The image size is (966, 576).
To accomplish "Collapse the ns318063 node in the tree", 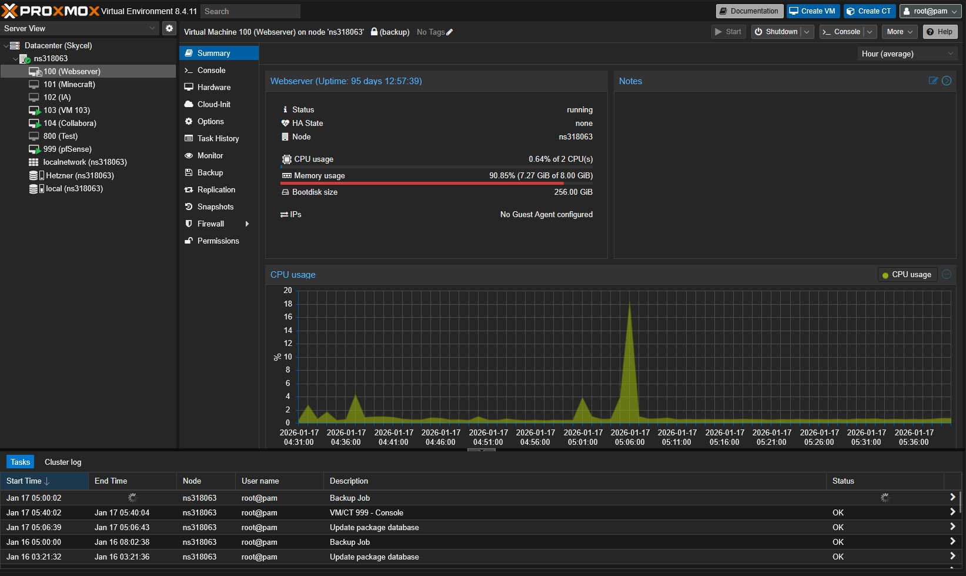I will coord(15,58).
